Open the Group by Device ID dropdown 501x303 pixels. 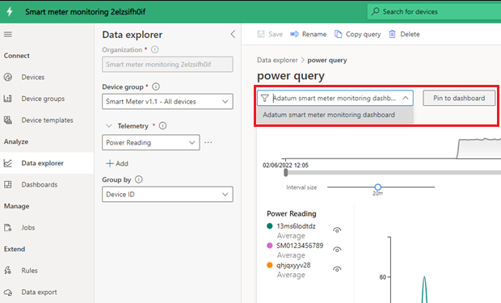pos(167,195)
